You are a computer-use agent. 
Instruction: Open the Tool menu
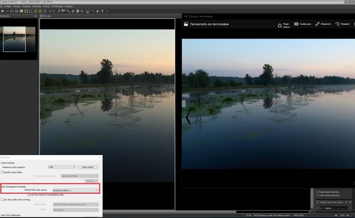(x=46, y=6)
